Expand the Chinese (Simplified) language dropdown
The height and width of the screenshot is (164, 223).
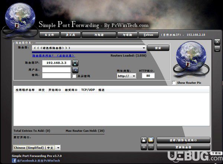point(58,148)
